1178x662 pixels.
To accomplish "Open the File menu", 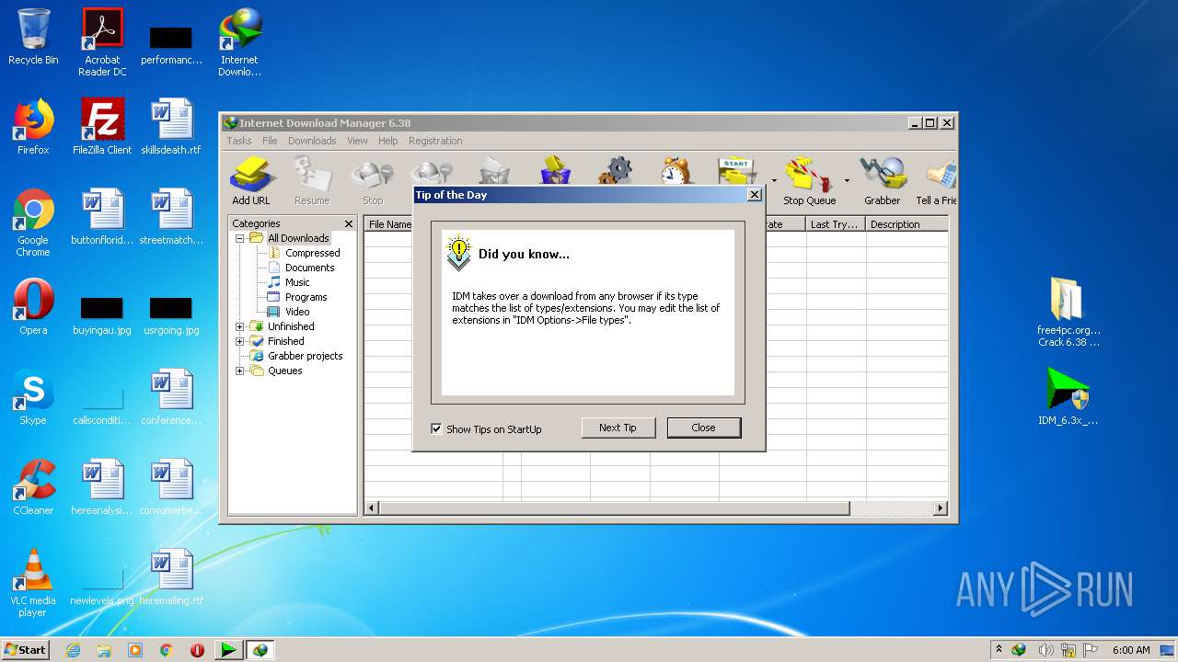I will coord(270,141).
